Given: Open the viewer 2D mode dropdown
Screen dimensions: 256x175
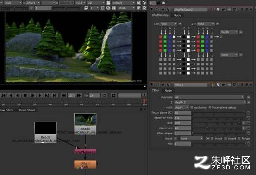Looking at the screenshot, I should [x=96, y=3].
